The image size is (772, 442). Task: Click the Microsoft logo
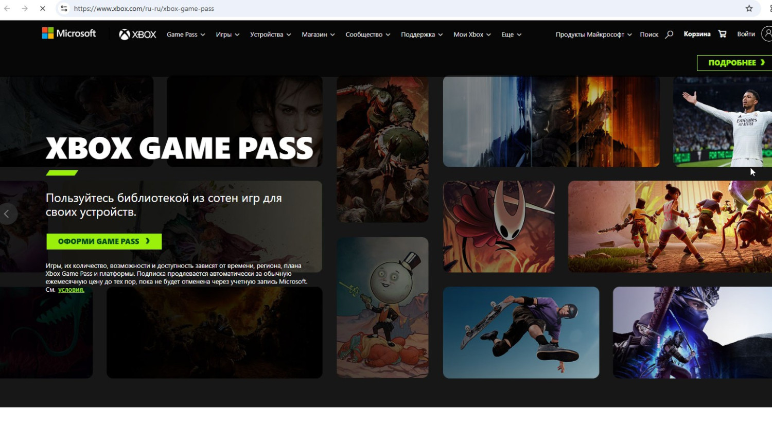[x=69, y=33]
